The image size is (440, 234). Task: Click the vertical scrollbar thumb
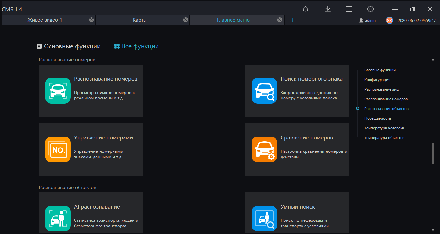433,154
